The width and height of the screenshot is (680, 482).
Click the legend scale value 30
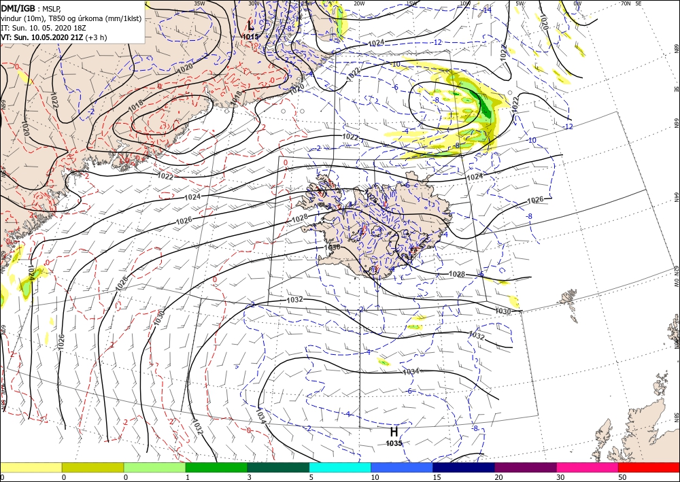[560, 477]
